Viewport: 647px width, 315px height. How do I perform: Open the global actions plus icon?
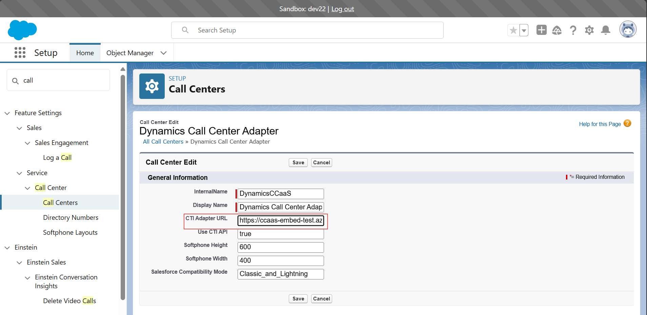[x=541, y=30]
